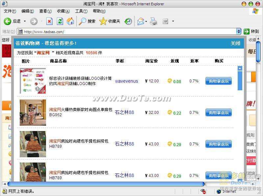263x196 pixels.
Task: Click the Windows flag logo
Action: click(x=256, y=11)
